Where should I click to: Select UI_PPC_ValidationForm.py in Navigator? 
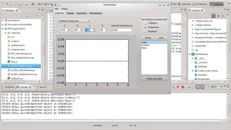[x=24, y=74]
